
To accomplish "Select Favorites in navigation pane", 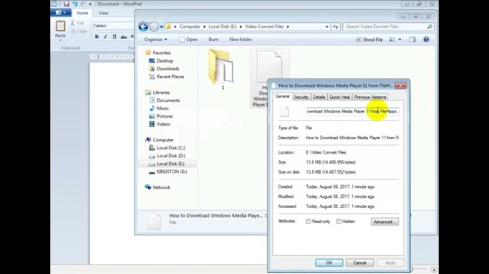I will pyautogui.click(x=158, y=53).
